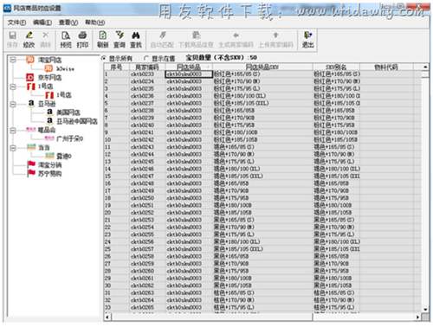Image resolution: width=433 pixels, height=327 pixels.
Task: Click the horizontal scroll-left arrow
Action: [107, 317]
